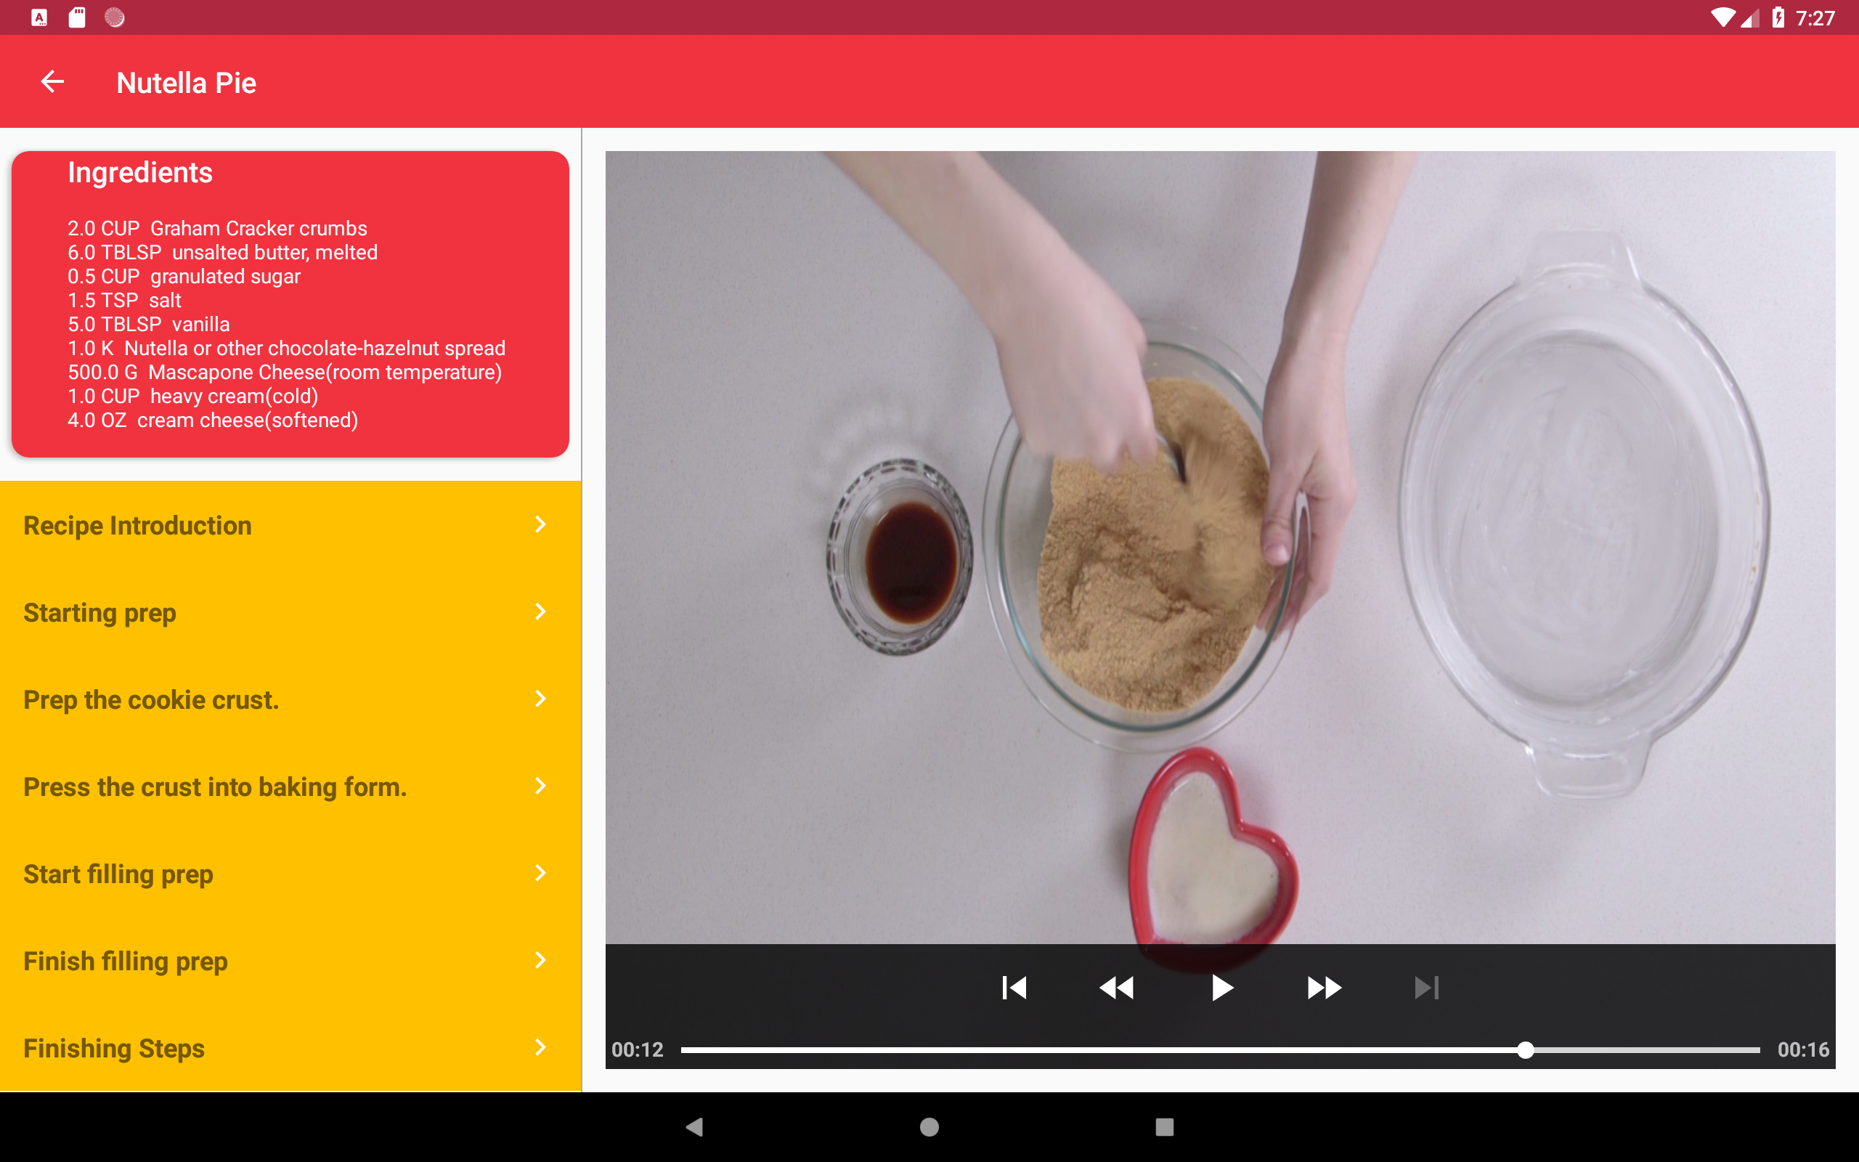Screen dimensions: 1859x1162
Task: Tap the Ingredients card
Action: coord(290,304)
